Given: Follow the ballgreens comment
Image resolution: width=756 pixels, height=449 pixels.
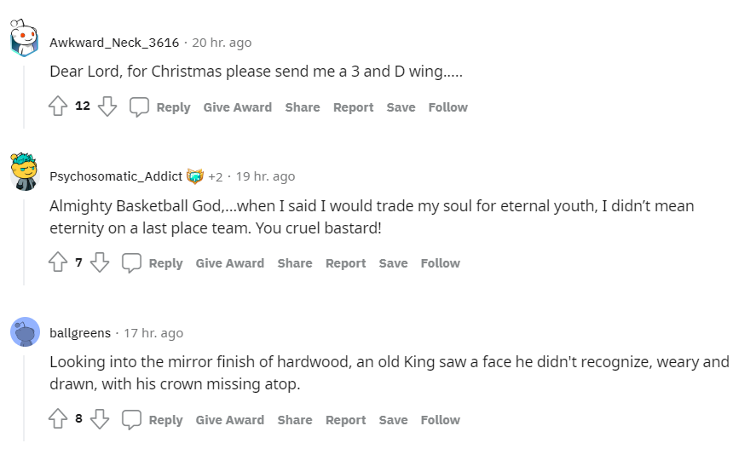Looking at the screenshot, I should tap(440, 420).
